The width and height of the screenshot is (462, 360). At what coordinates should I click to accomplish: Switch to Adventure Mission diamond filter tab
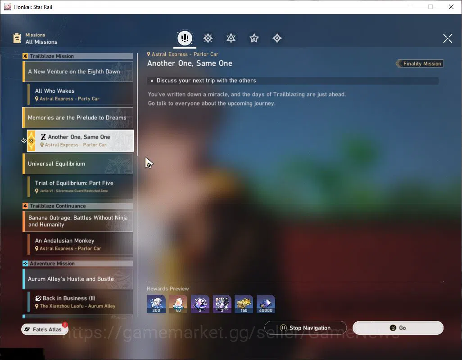277,38
